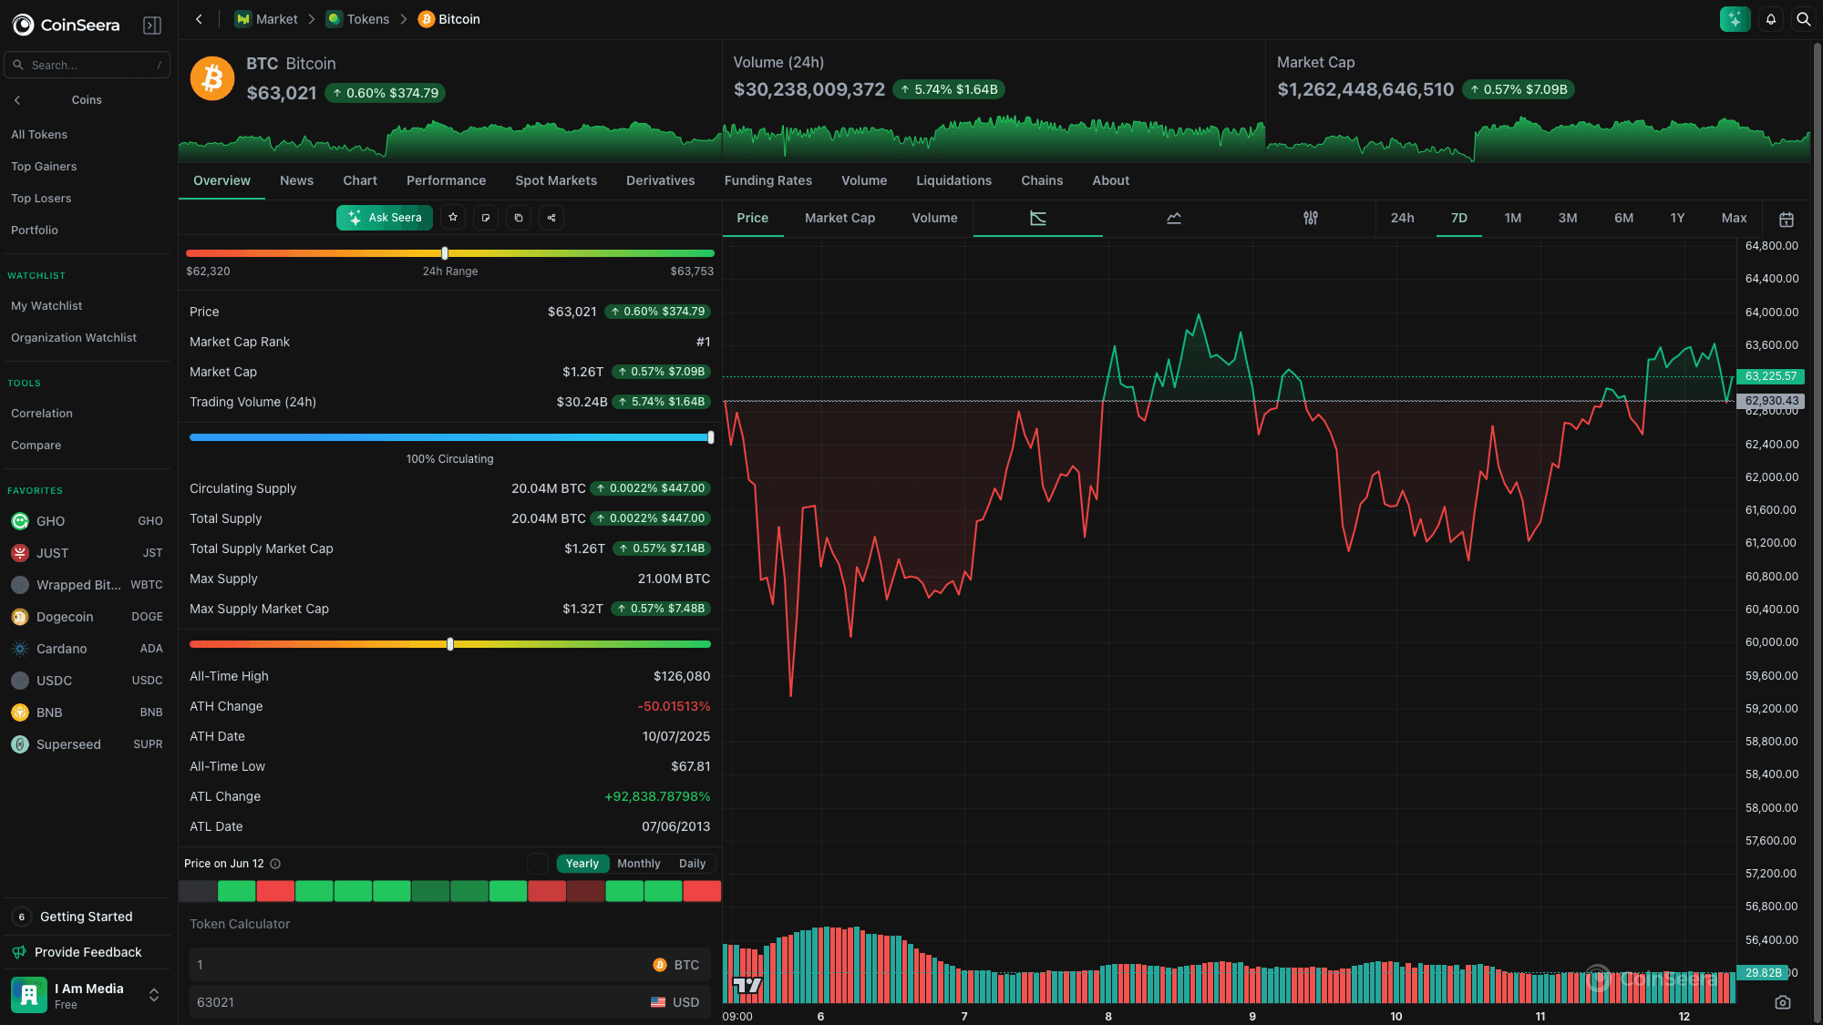The height and width of the screenshot is (1025, 1823).
Task: Open the BTC currency selector in calculator
Action: click(x=676, y=965)
